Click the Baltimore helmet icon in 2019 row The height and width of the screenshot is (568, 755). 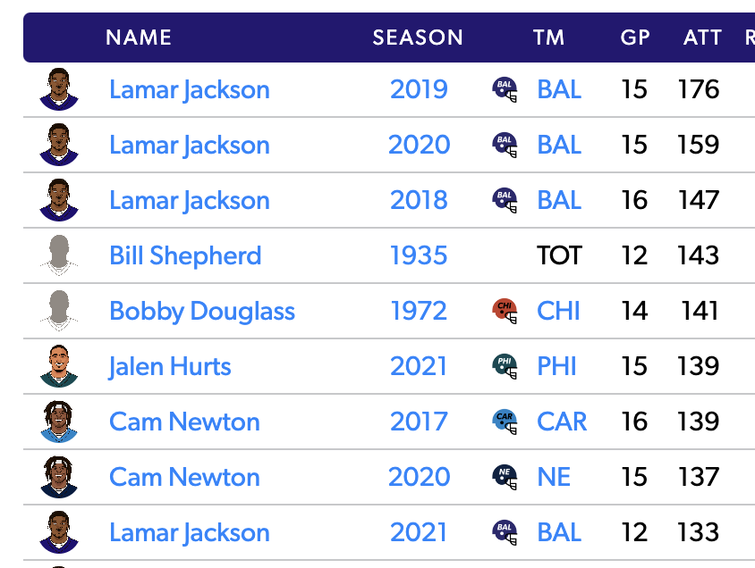coord(505,89)
